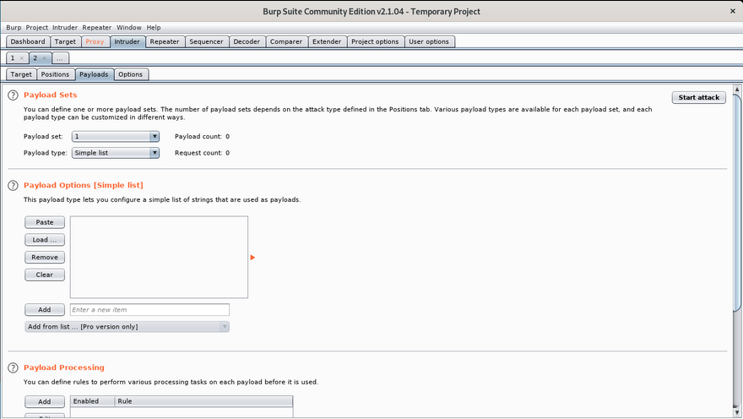Switch to the Repeater tab
This screenshot has height=419, width=743.
pyautogui.click(x=165, y=41)
